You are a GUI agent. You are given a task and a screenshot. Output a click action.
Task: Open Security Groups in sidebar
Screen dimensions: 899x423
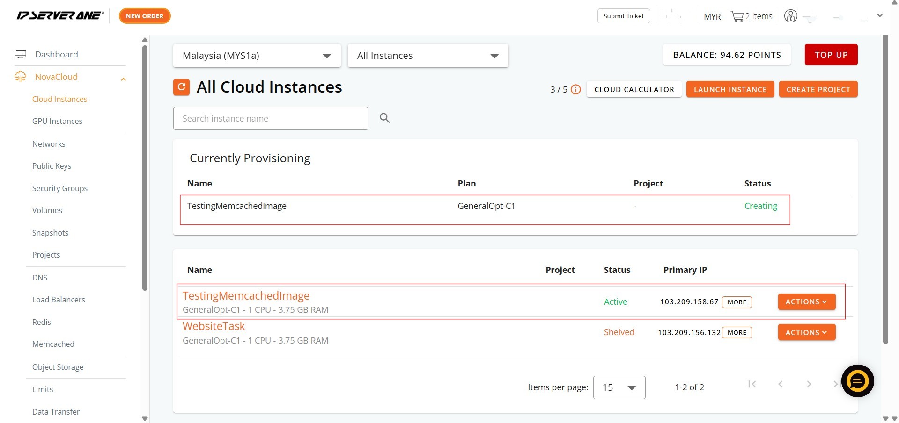click(x=60, y=188)
